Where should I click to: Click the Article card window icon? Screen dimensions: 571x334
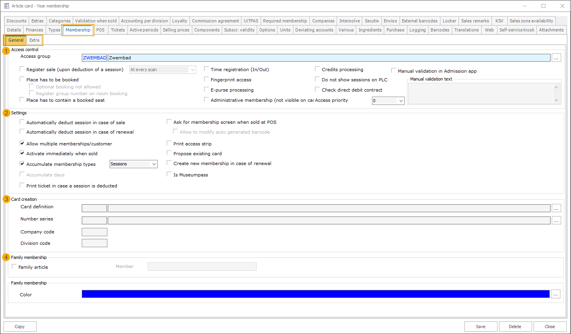[x=6, y=6]
